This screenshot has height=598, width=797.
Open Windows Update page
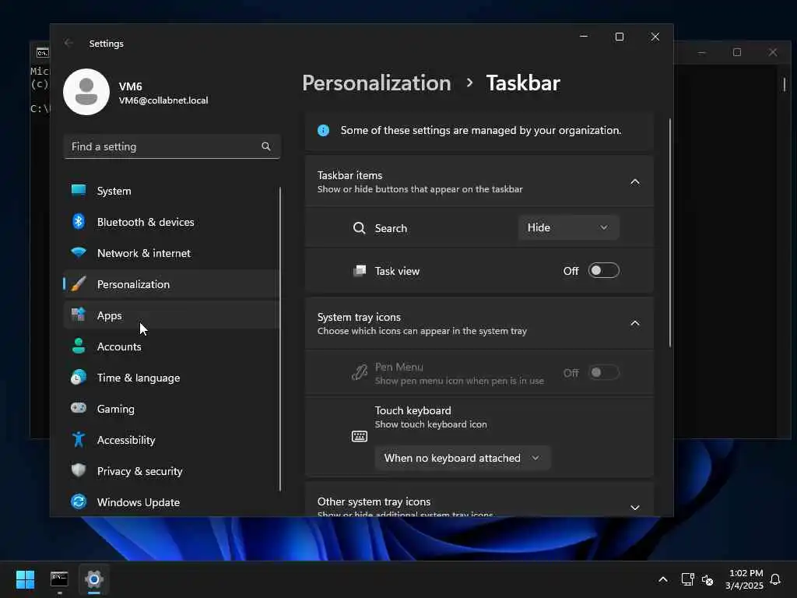[171, 502]
